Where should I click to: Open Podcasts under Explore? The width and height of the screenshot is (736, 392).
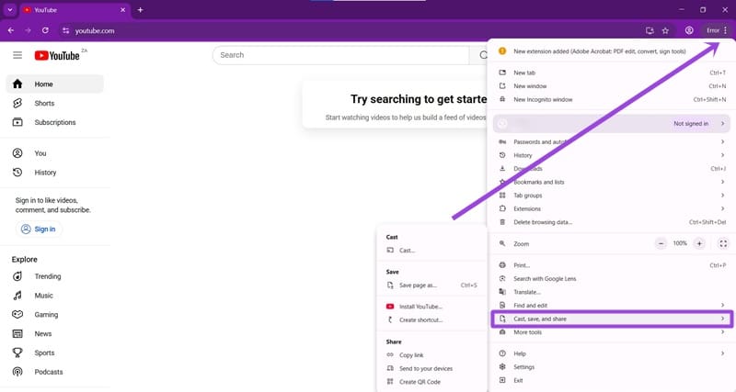[55, 372]
